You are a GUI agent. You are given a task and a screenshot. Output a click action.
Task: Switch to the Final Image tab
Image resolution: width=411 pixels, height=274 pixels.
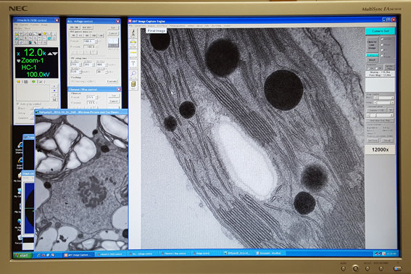tap(157, 30)
